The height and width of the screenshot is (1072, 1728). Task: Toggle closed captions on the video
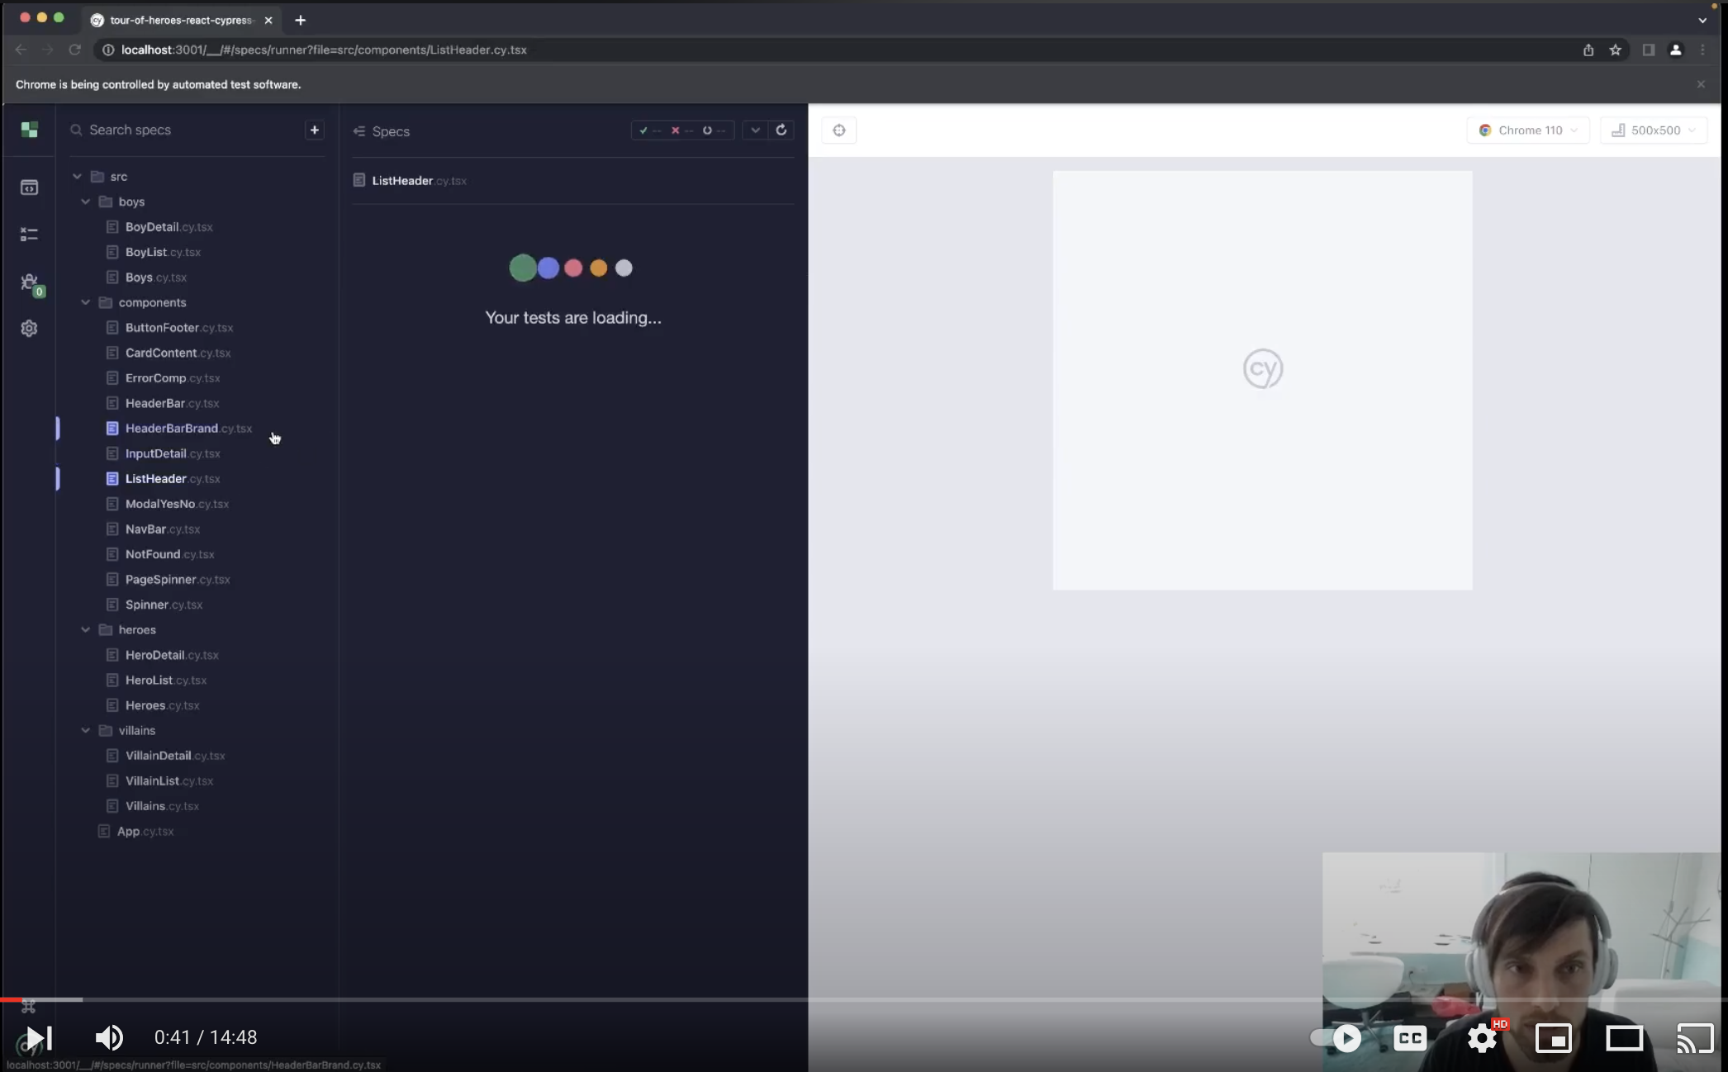(1409, 1037)
